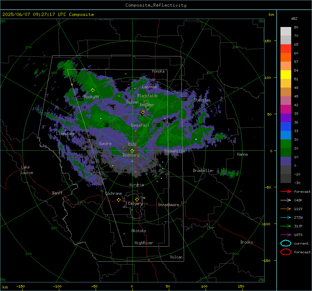312x291 pixels.
Task: Click the Sylvan label on map
Action: [132, 102]
